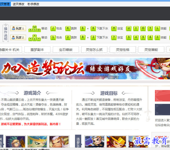Open the green-haired character game thumbnail
Viewport: 170px width, 150px height.
(15, 142)
